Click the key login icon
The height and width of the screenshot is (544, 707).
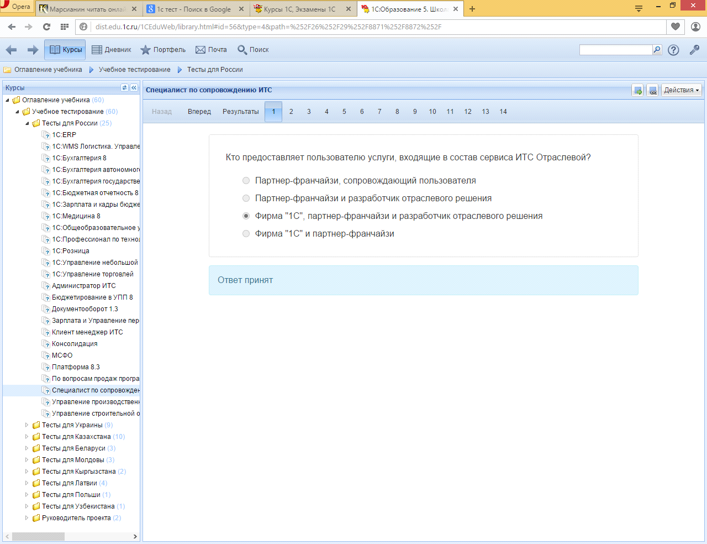point(694,50)
